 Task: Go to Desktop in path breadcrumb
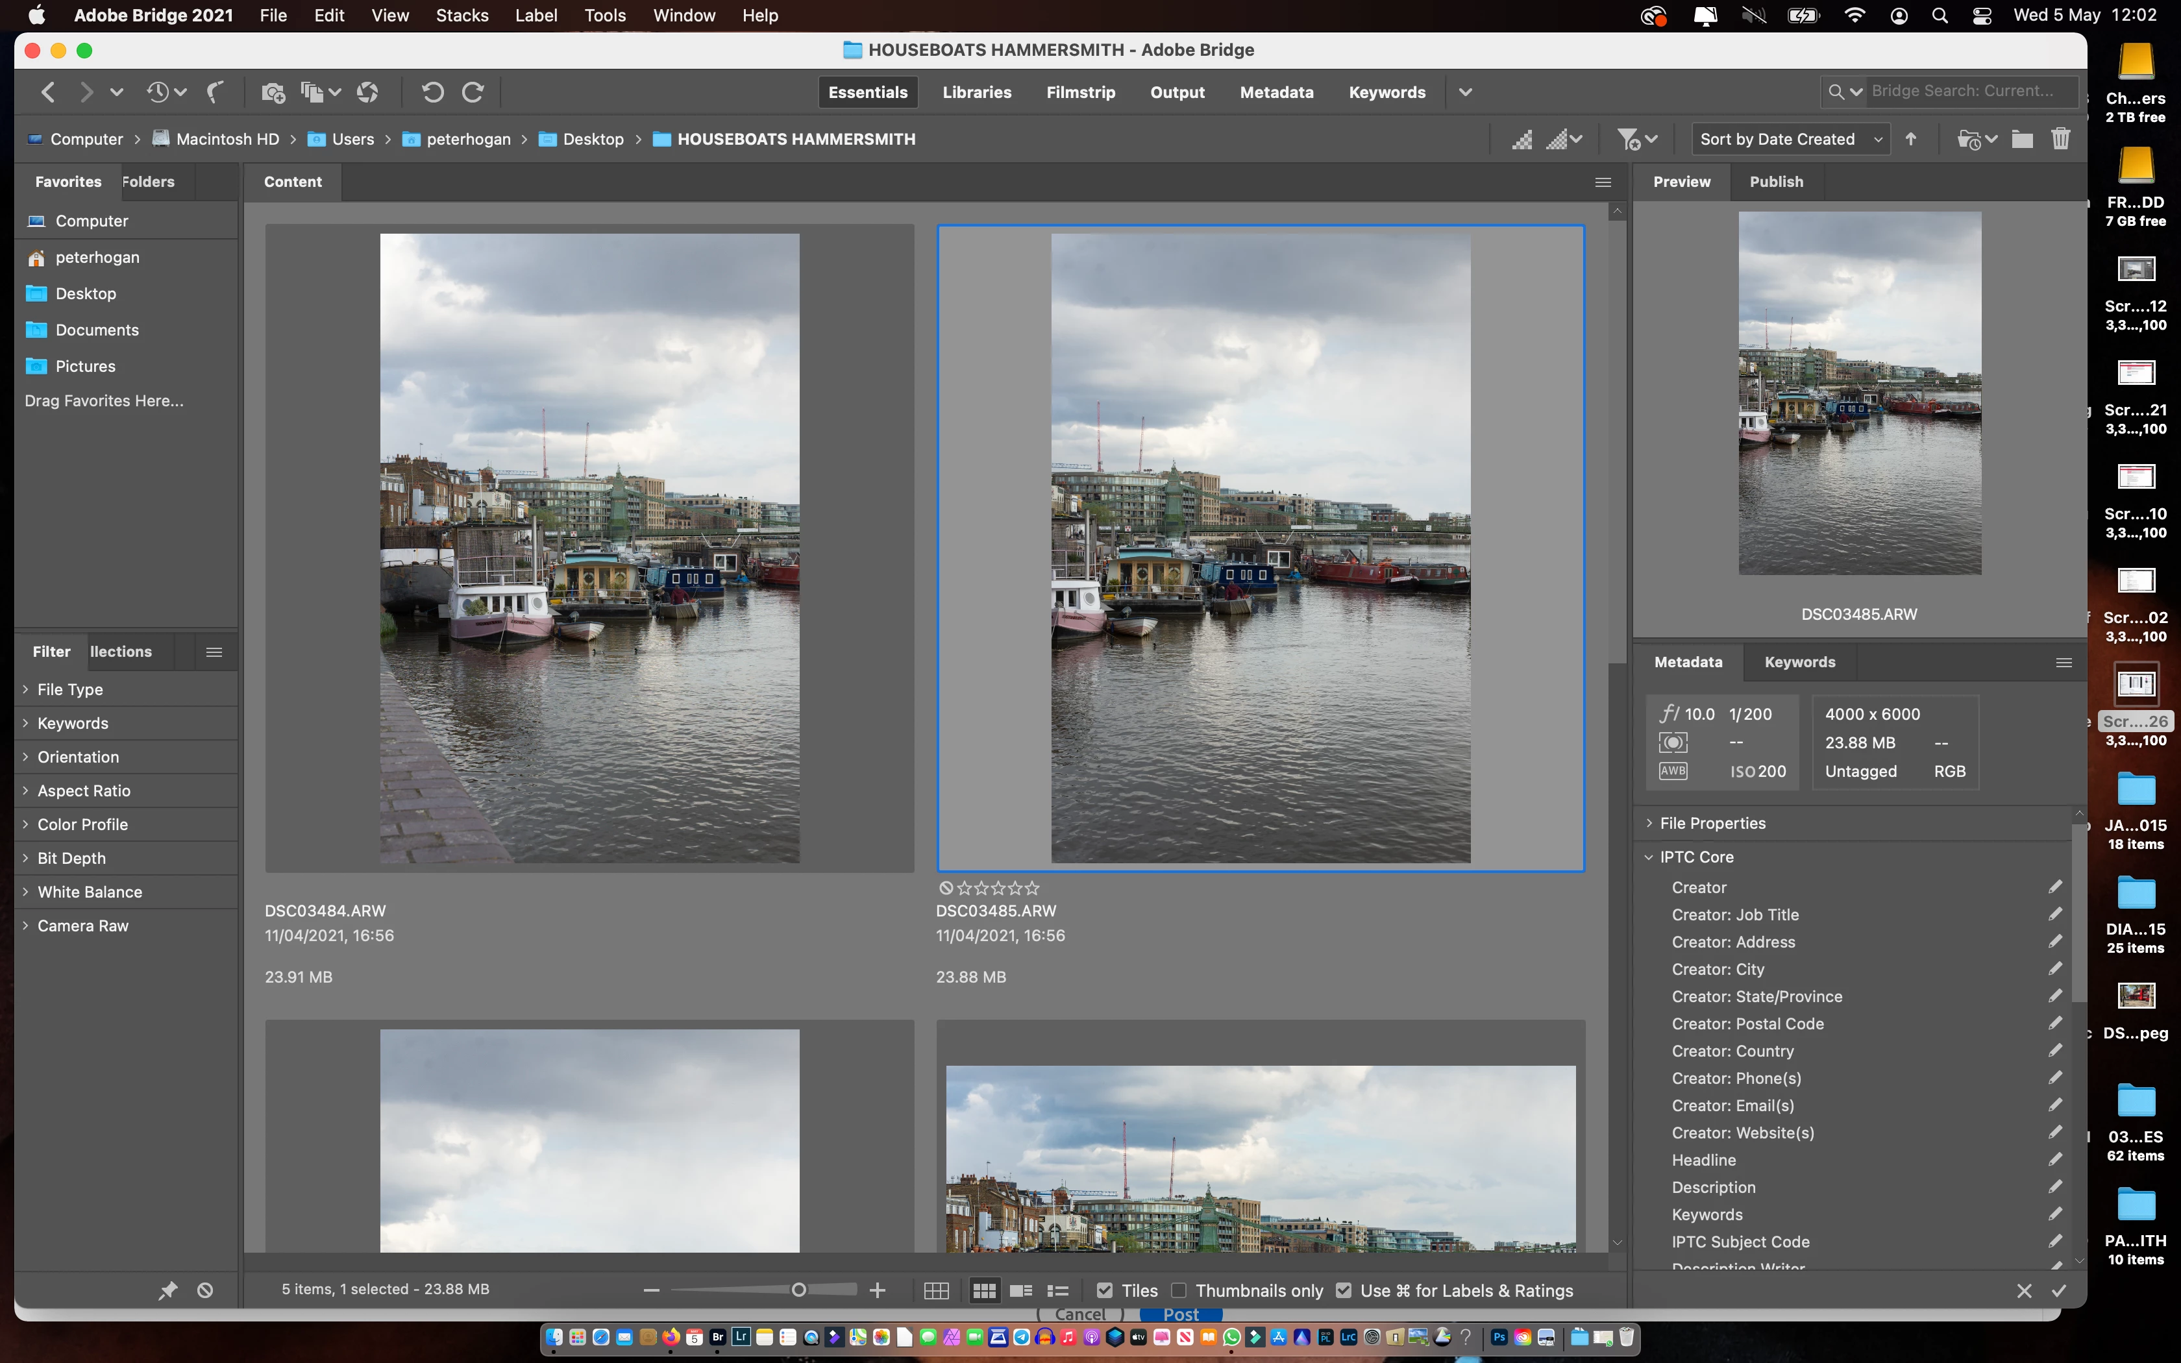click(x=592, y=139)
